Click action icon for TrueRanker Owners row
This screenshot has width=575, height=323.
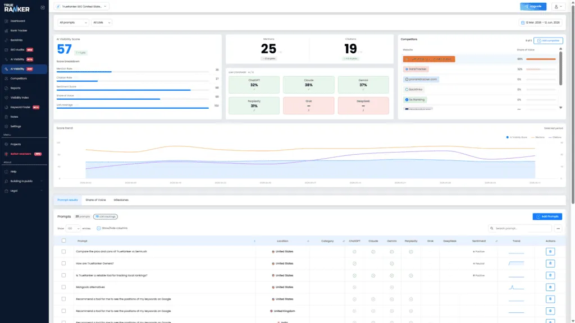pyautogui.click(x=550, y=264)
